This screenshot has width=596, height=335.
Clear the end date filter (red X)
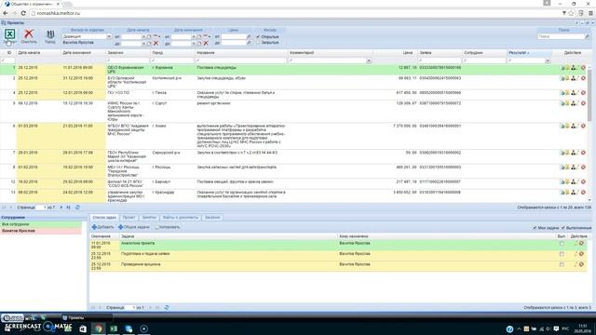[x=206, y=44]
